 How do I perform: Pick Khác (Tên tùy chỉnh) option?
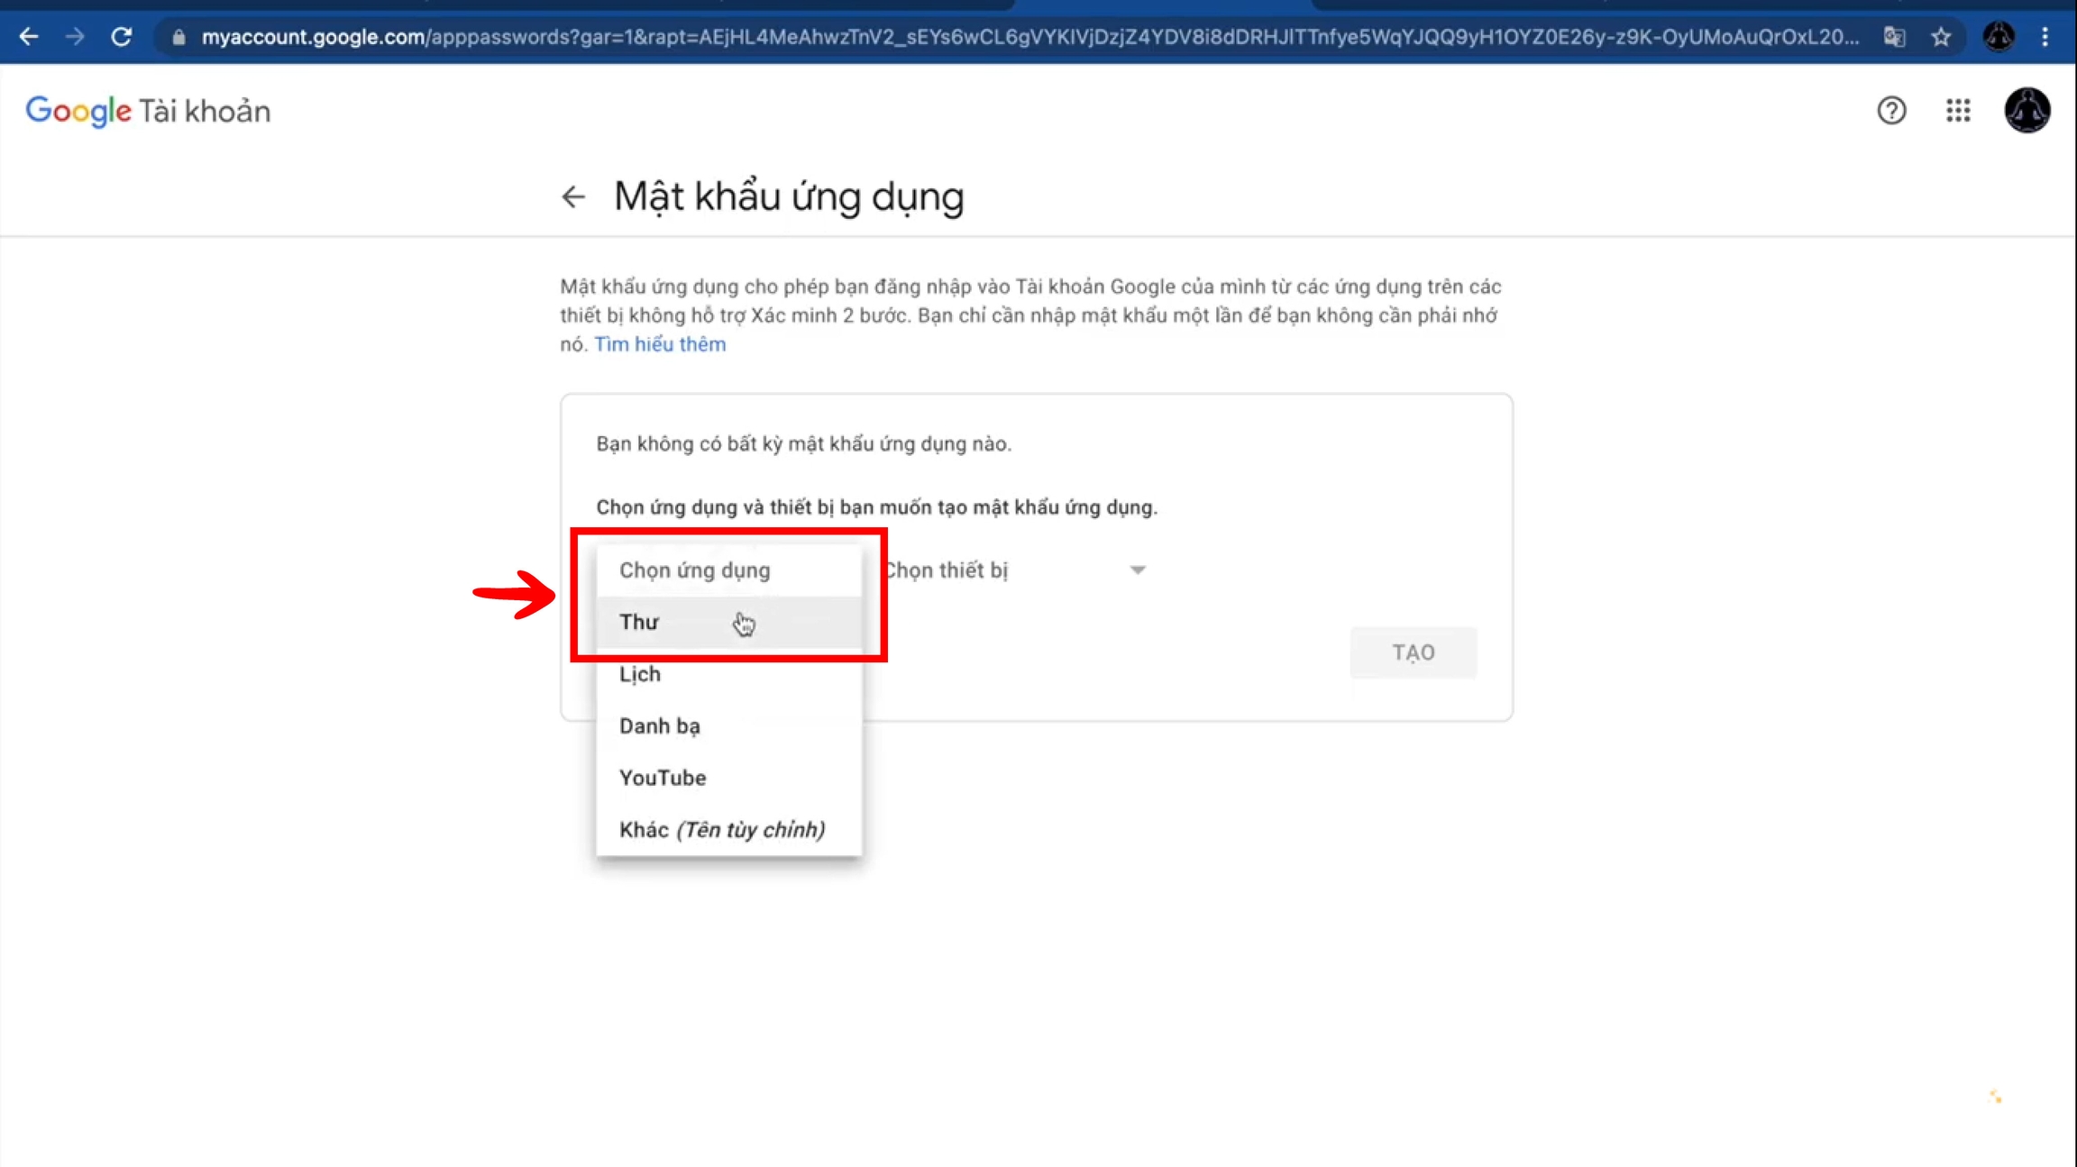click(x=721, y=830)
